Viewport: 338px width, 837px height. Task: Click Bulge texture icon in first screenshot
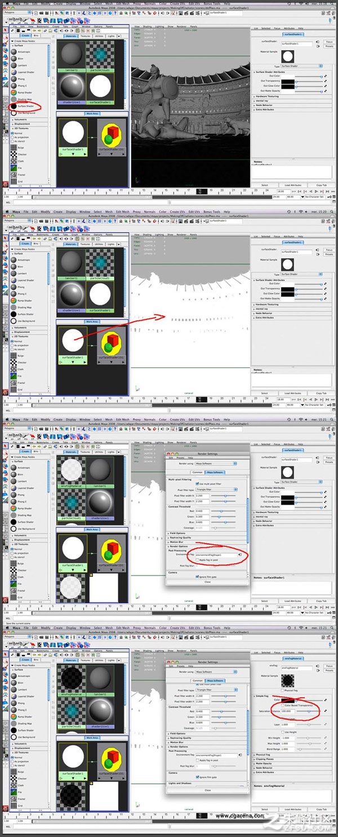click(x=14, y=148)
